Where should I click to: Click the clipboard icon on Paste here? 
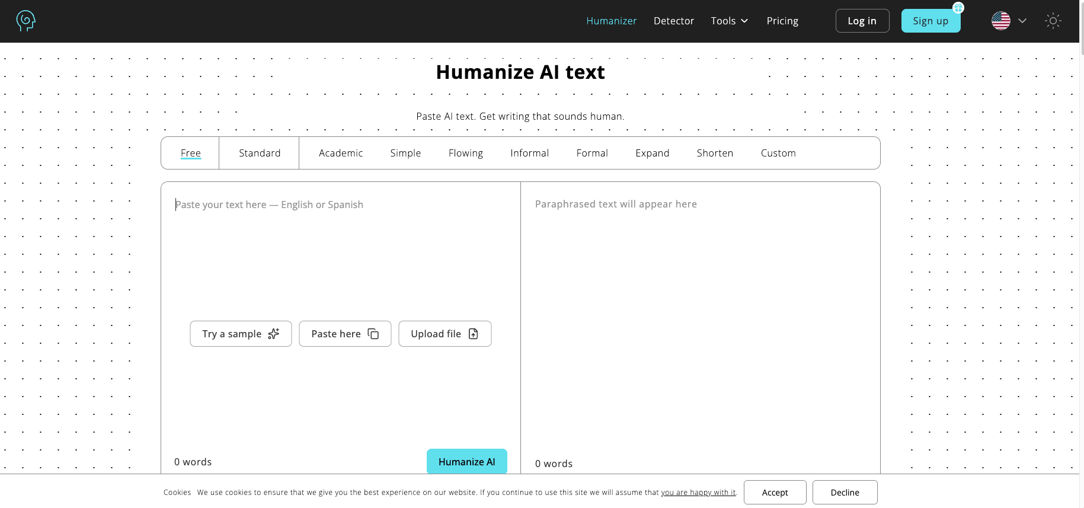pos(373,334)
